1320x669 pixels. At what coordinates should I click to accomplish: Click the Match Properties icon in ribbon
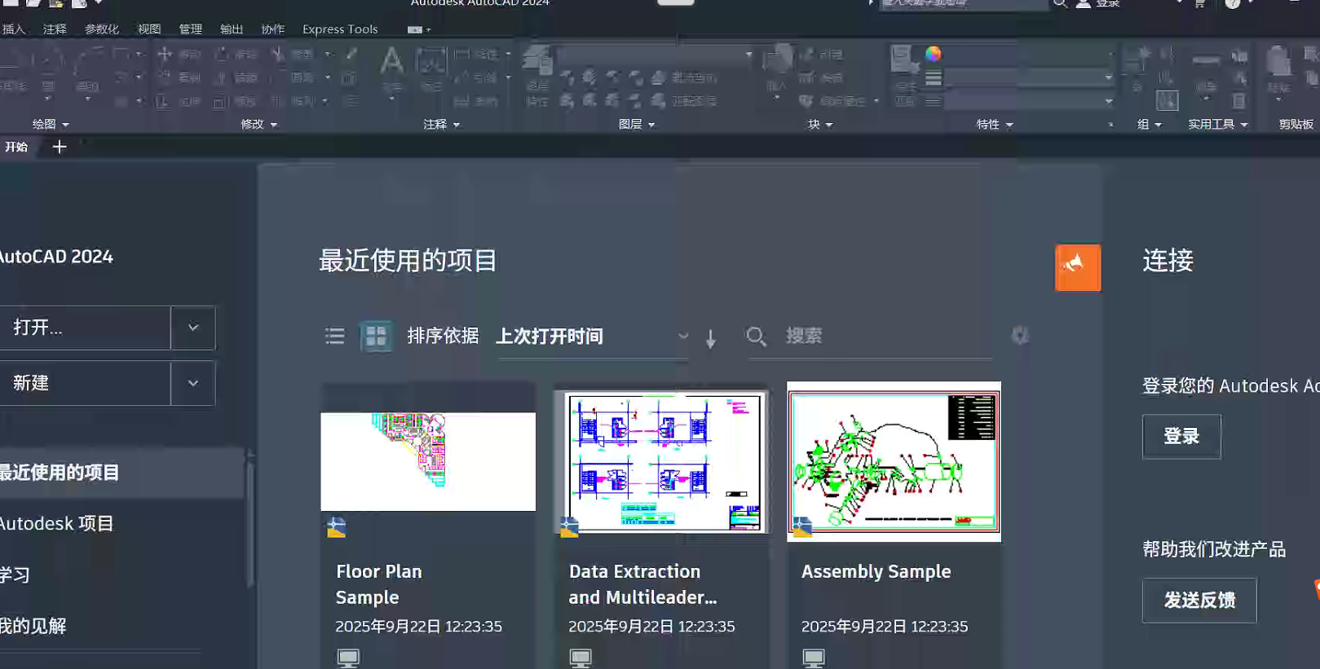[903, 62]
